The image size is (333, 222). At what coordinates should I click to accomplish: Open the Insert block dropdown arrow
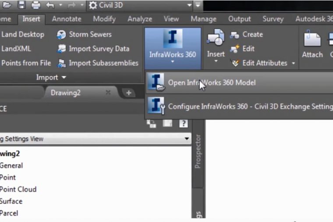coord(216,61)
